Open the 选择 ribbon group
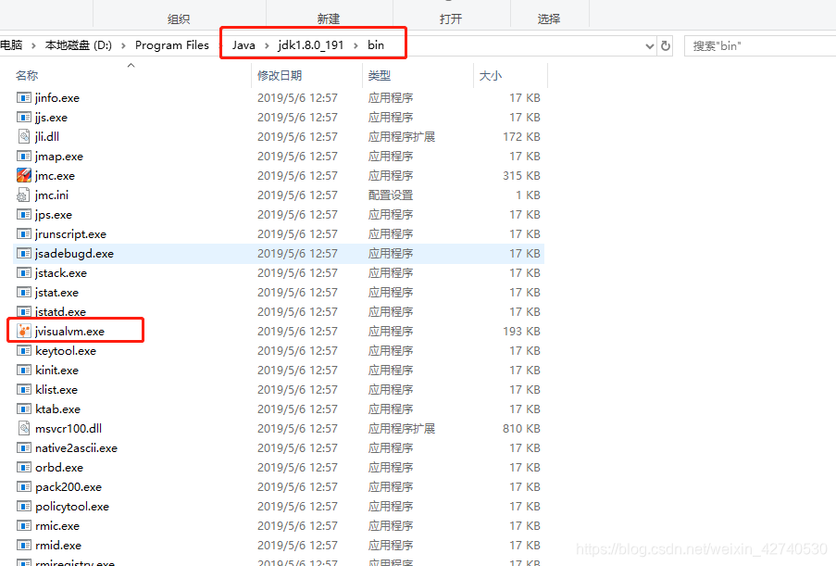Viewport: 836px width, 566px height. pos(549,19)
